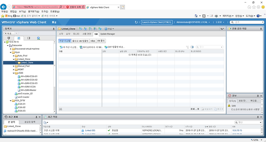Select HH-vSAN-VCSA in the tree
Screen dimensions: 266x142
pyautogui.click(x=27, y=87)
